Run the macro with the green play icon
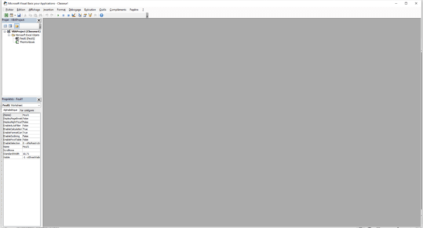This screenshot has height=228, width=423. [x=58, y=15]
